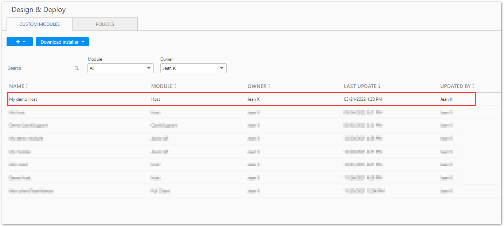Click the search magnifier icon

77,68
